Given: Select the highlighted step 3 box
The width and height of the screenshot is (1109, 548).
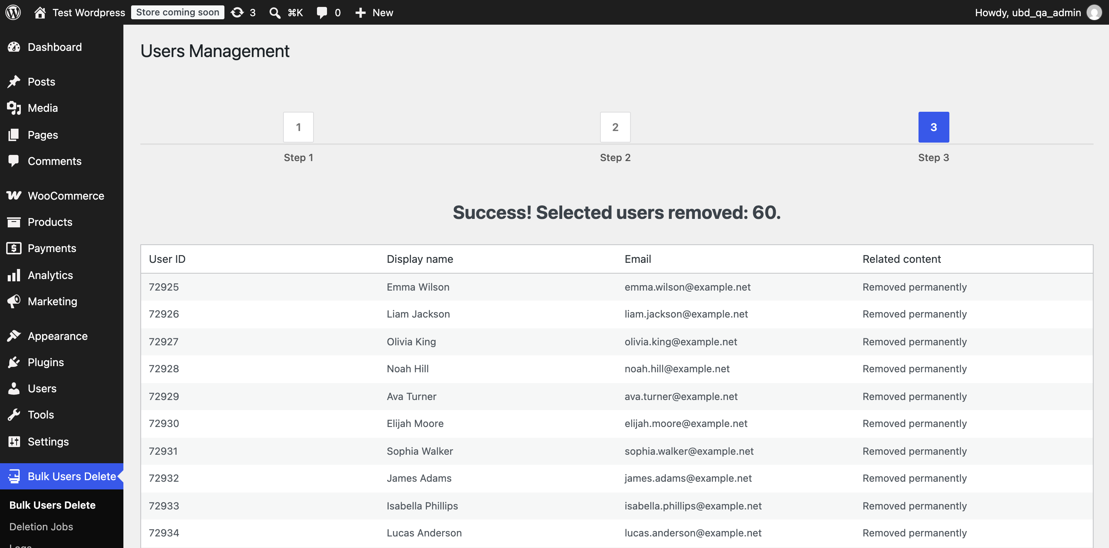Looking at the screenshot, I should click(x=934, y=127).
